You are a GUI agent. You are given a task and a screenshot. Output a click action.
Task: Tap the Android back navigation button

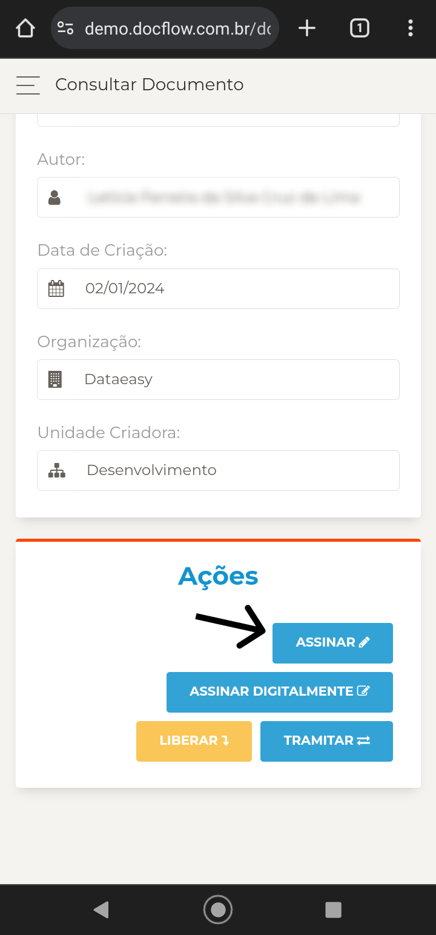point(101,910)
